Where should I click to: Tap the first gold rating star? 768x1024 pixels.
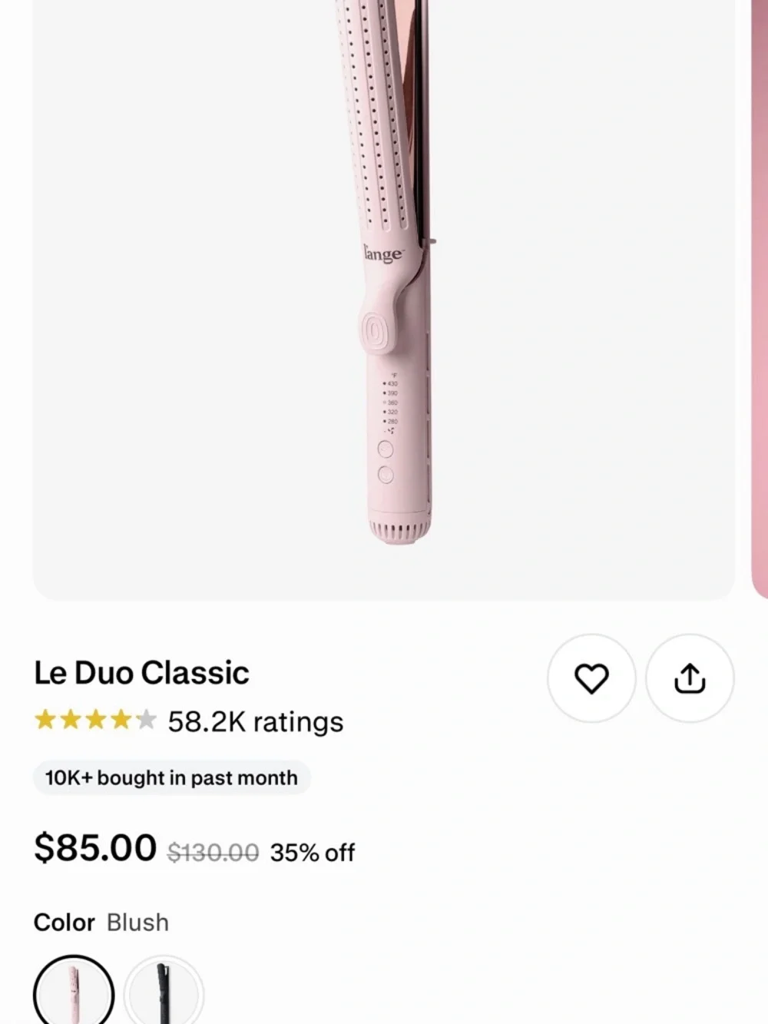tap(46, 720)
